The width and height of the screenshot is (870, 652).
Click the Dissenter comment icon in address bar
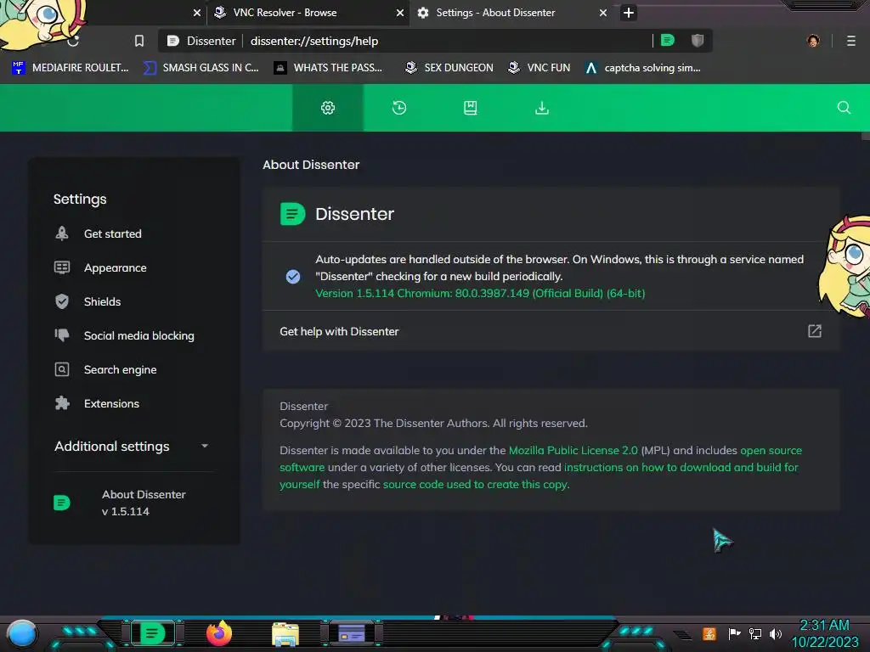click(668, 41)
